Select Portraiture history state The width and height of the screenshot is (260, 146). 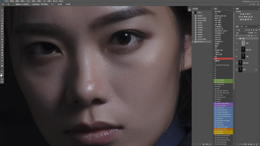[202, 42]
